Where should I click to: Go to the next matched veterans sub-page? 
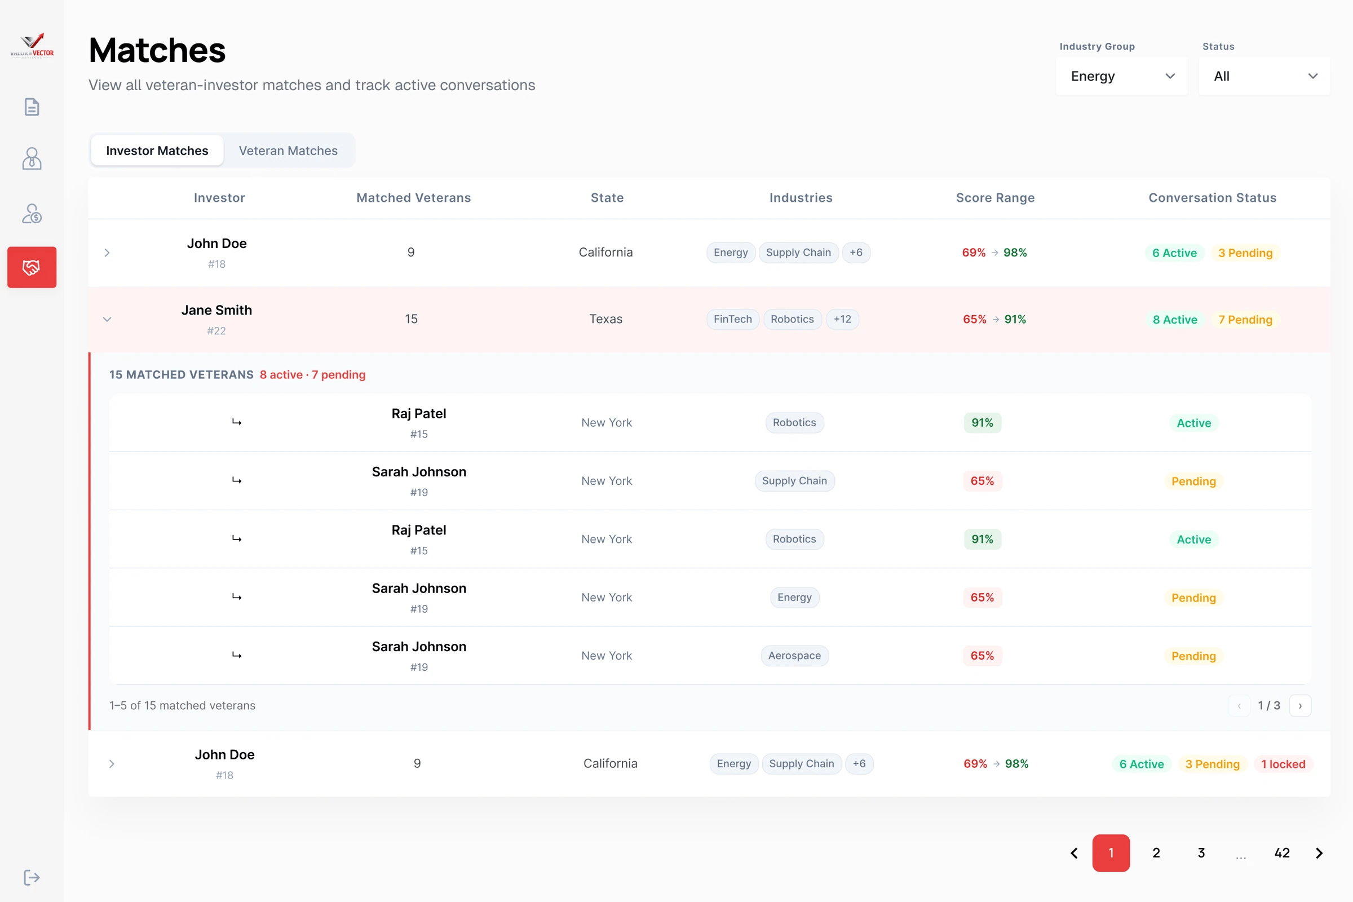1300,706
